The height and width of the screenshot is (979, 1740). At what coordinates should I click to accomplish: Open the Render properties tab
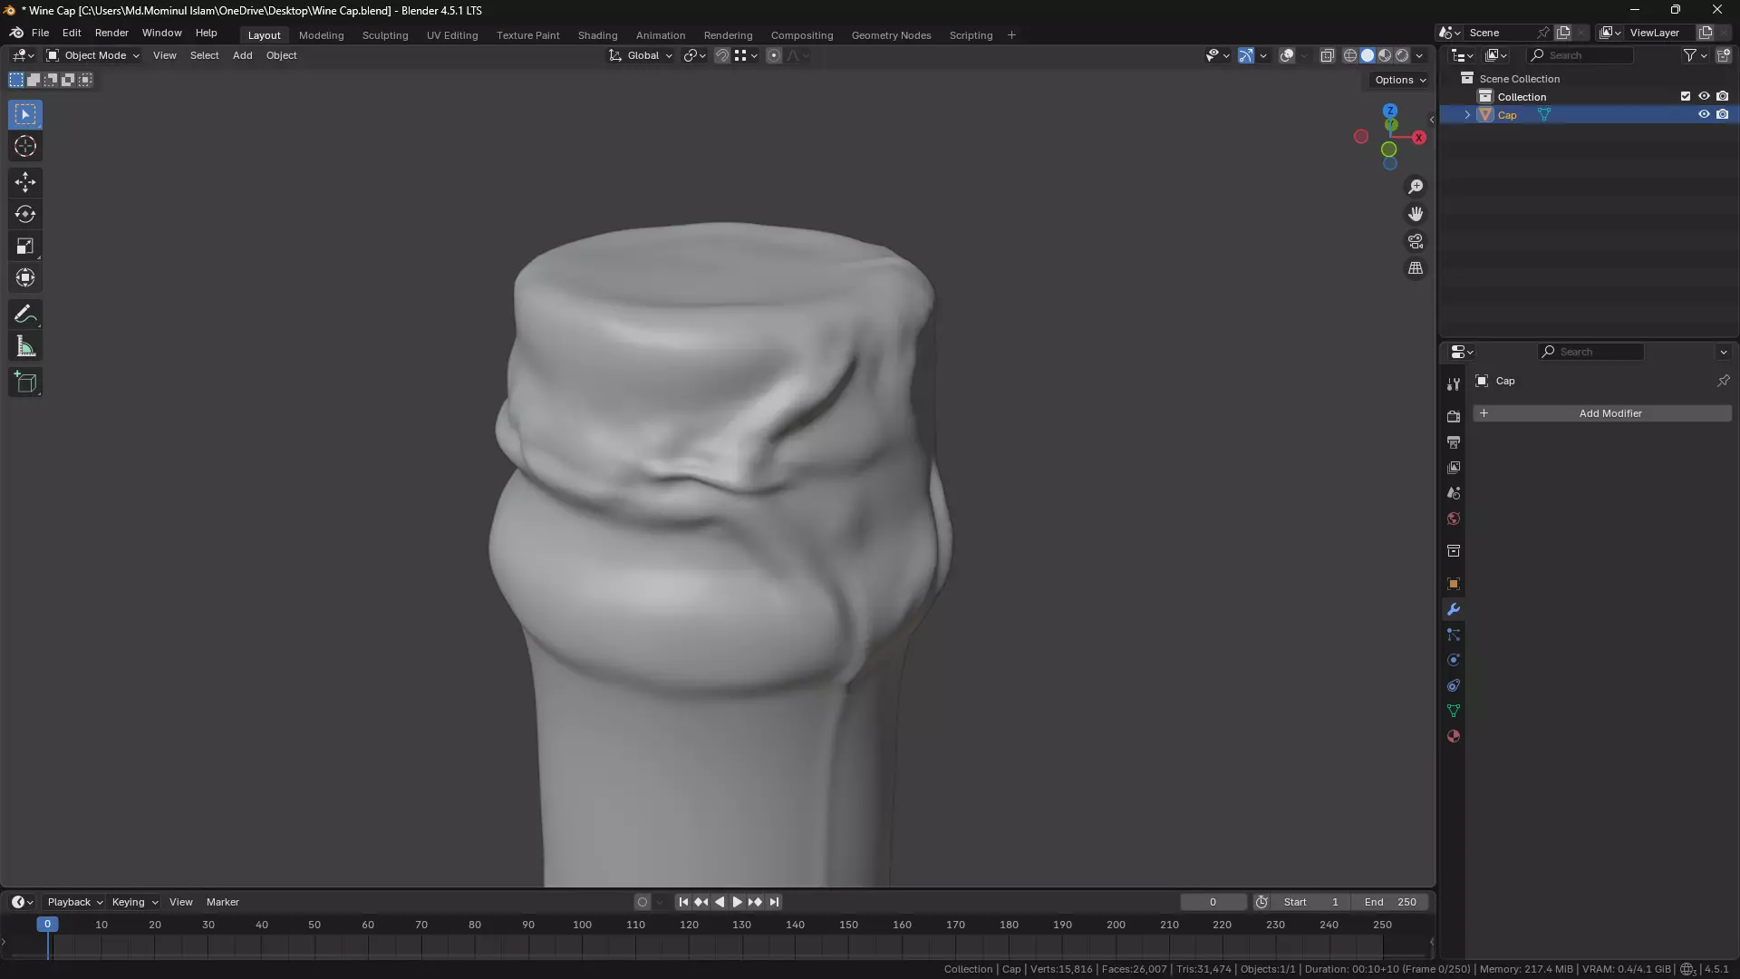coord(1454,417)
